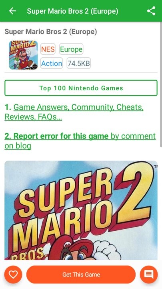The width and height of the screenshot is (162, 289).
Task: Tap the green header title text
Action: pos(72,11)
